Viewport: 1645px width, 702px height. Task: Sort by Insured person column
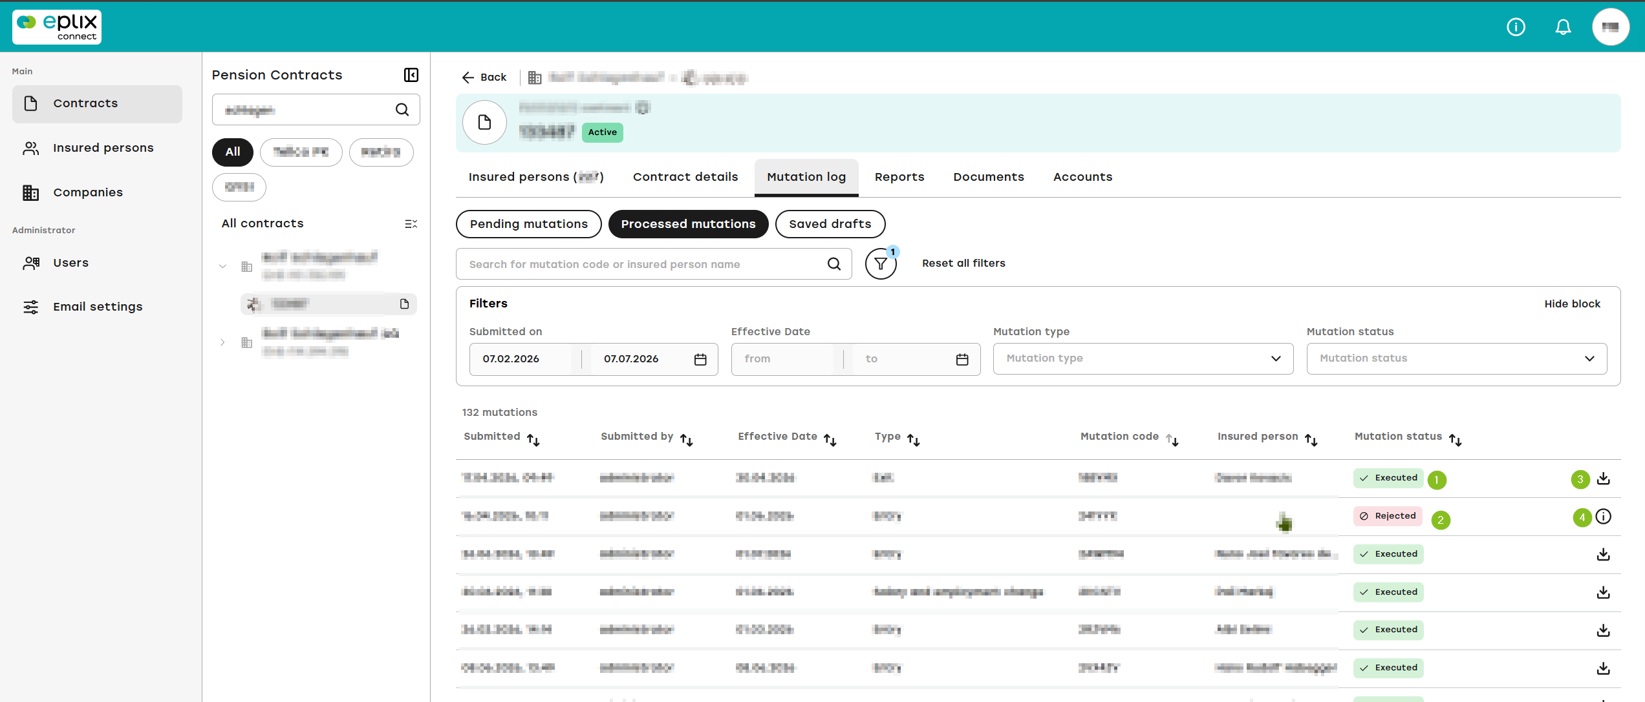pyautogui.click(x=1311, y=440)
